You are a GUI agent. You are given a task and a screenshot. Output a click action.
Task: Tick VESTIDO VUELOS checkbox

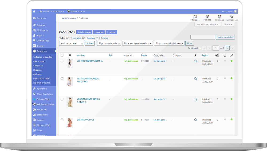click(62, 120)
